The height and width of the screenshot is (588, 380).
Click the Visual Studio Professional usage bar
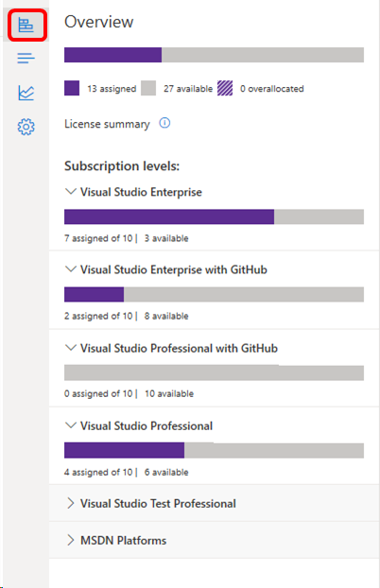[x=214, y=450]
